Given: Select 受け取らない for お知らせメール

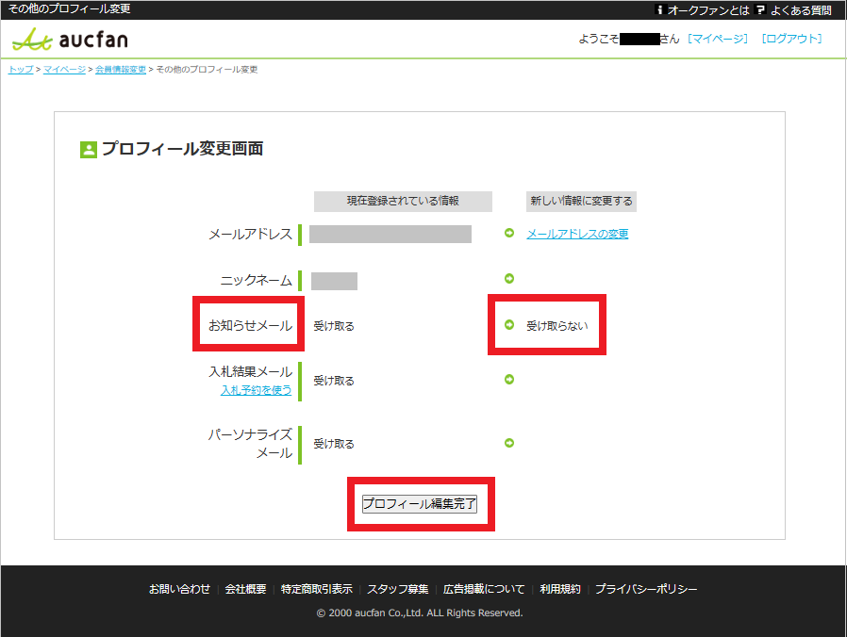Looking at the screenshot, I should tap(556, 326).
